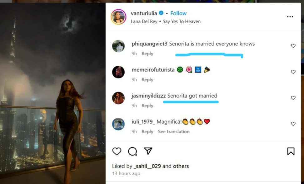The image size is (304, 184).
Task: Open phiquangviet3's profile avatar
Action: [118, 46]
